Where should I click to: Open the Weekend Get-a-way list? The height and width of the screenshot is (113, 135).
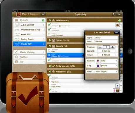29,30
